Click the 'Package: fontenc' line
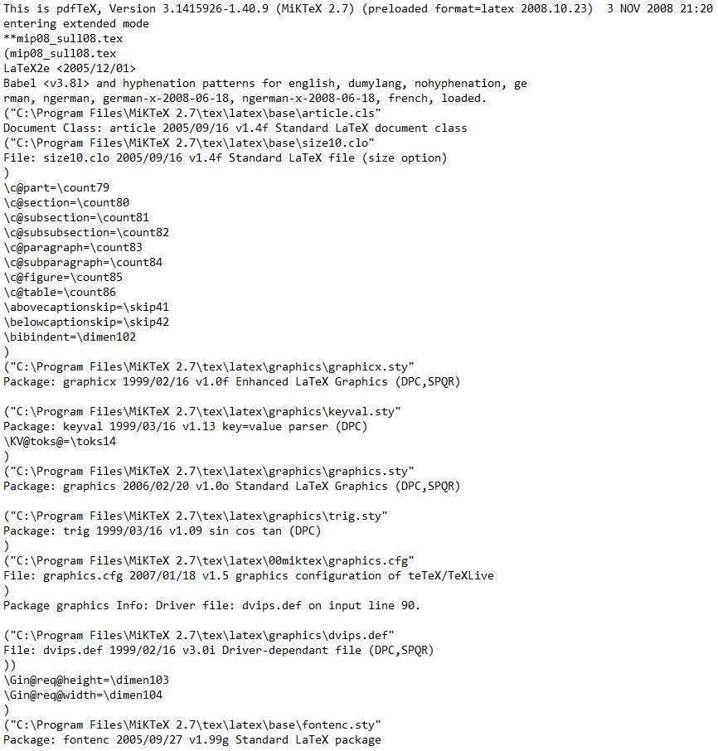718x751 pixels. point(192,740)
